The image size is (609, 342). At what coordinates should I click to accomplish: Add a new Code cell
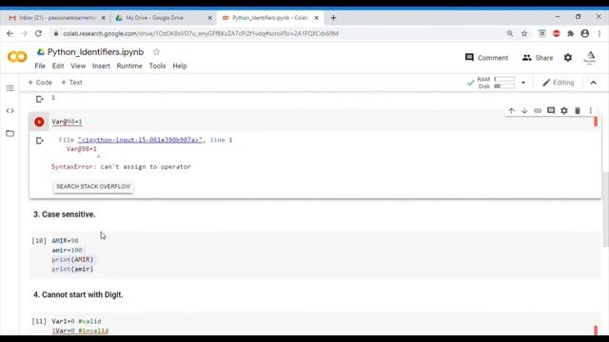[40, 83]
